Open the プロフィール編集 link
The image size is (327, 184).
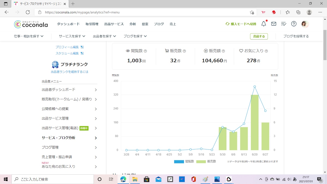click(69, 47)
